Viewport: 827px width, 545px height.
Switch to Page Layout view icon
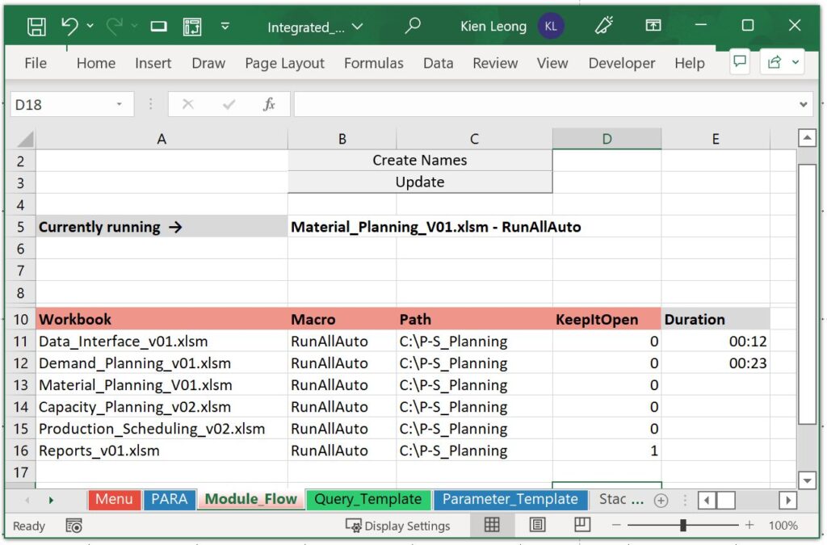[537, 525]
